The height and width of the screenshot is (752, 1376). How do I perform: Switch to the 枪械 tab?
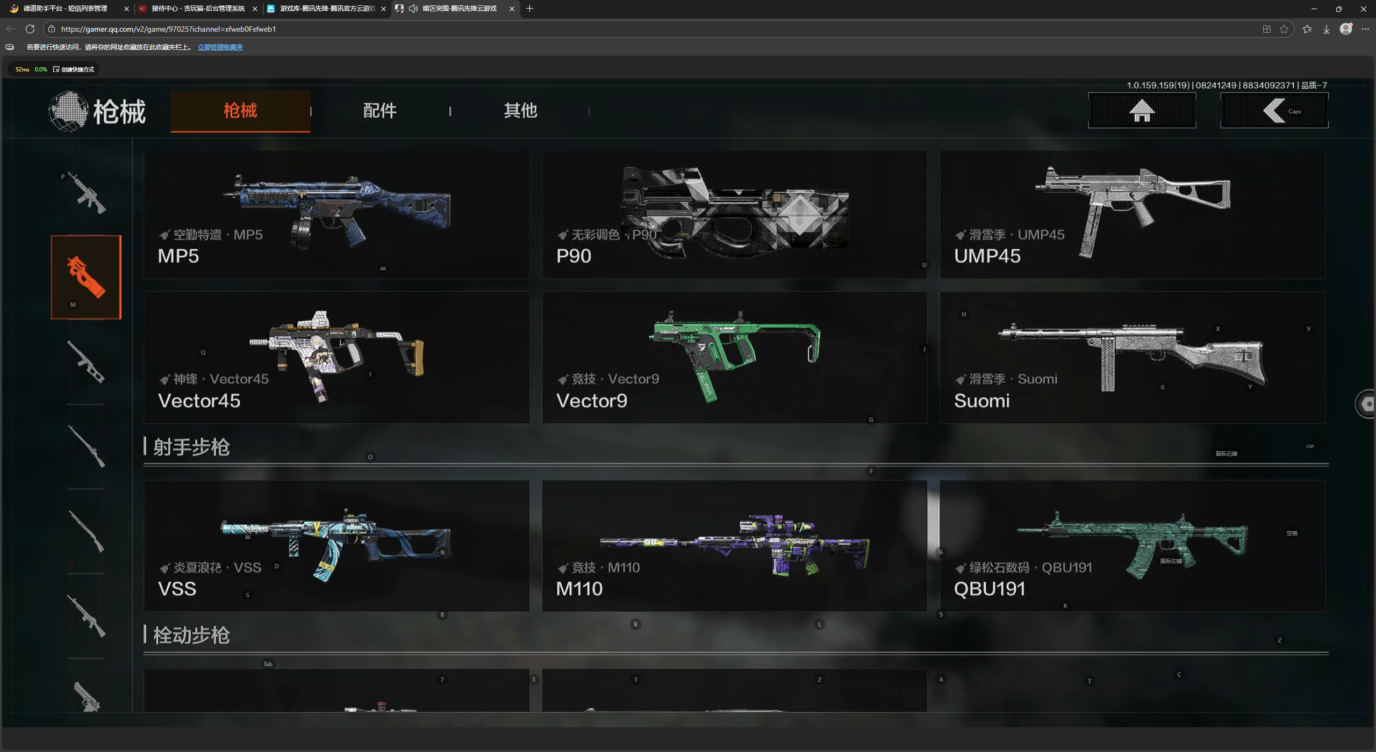pyautogui.click(x=240, y=111)
